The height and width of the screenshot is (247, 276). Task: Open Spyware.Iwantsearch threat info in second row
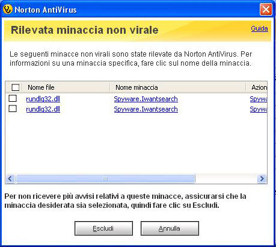click(146, 109)
